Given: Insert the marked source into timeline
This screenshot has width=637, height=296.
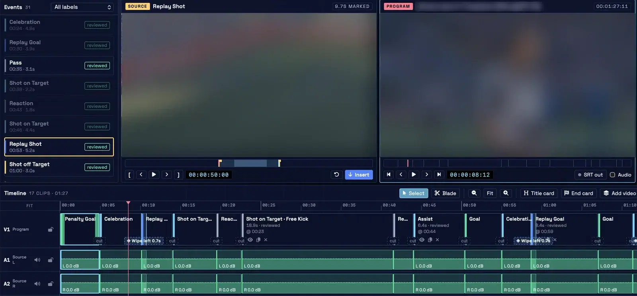Looking at the screenshot, I should tap(359, 175).
